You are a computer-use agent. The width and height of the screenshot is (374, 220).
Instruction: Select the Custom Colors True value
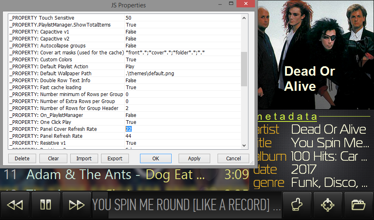coord(131,60)
